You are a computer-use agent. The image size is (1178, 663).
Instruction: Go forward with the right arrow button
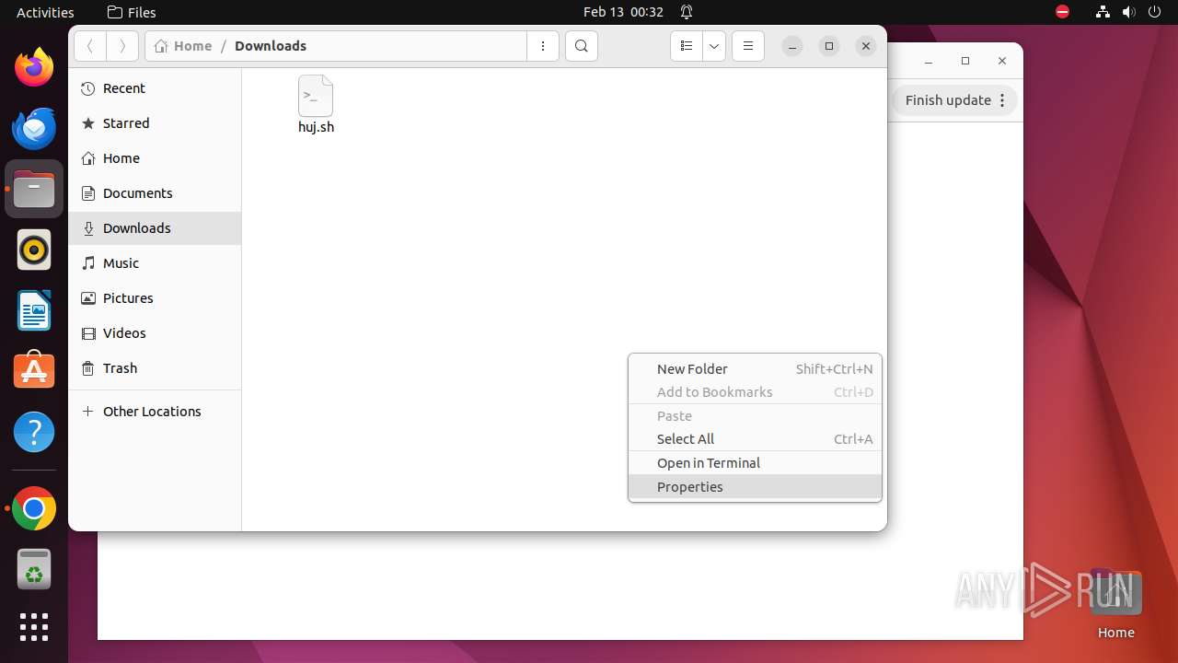tap(122, 46)
